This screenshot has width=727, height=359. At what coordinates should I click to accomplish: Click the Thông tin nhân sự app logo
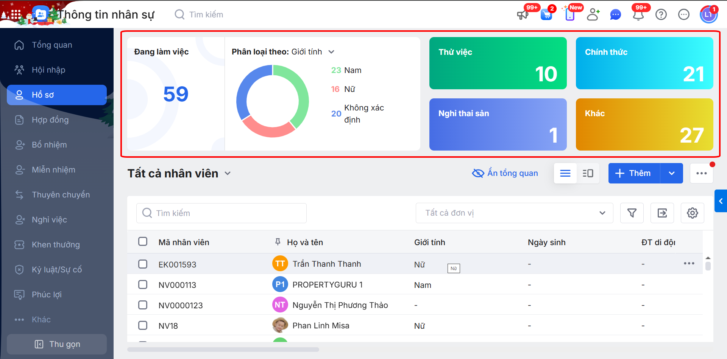pos(41,15)
